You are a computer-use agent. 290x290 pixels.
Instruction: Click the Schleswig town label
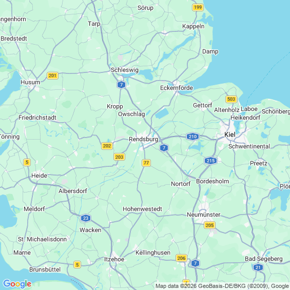[x=125, y=70]
